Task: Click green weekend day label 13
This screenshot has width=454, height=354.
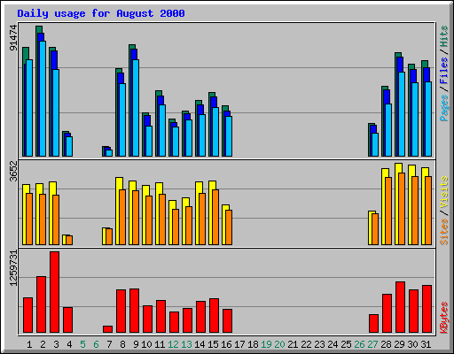Action: click(x=186, y=344)
